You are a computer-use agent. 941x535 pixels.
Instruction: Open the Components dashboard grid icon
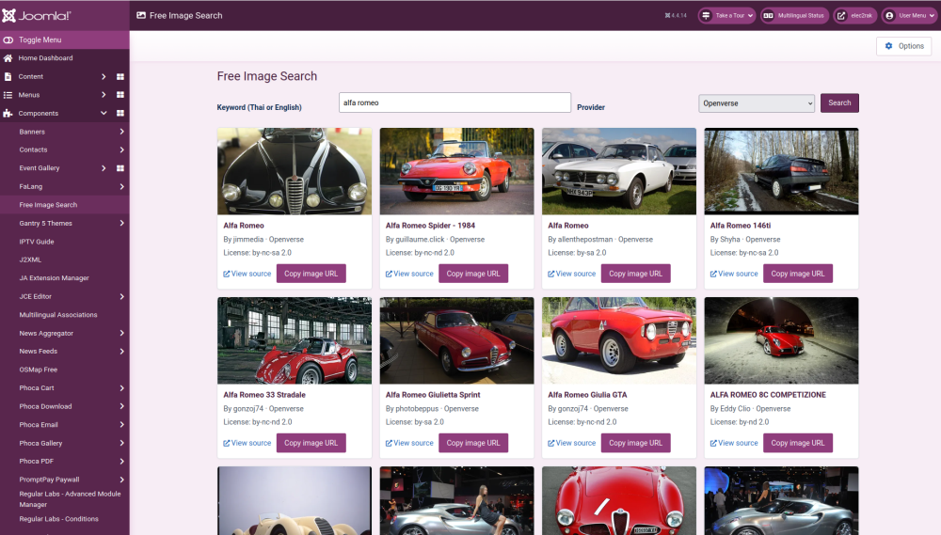(120, 114)
